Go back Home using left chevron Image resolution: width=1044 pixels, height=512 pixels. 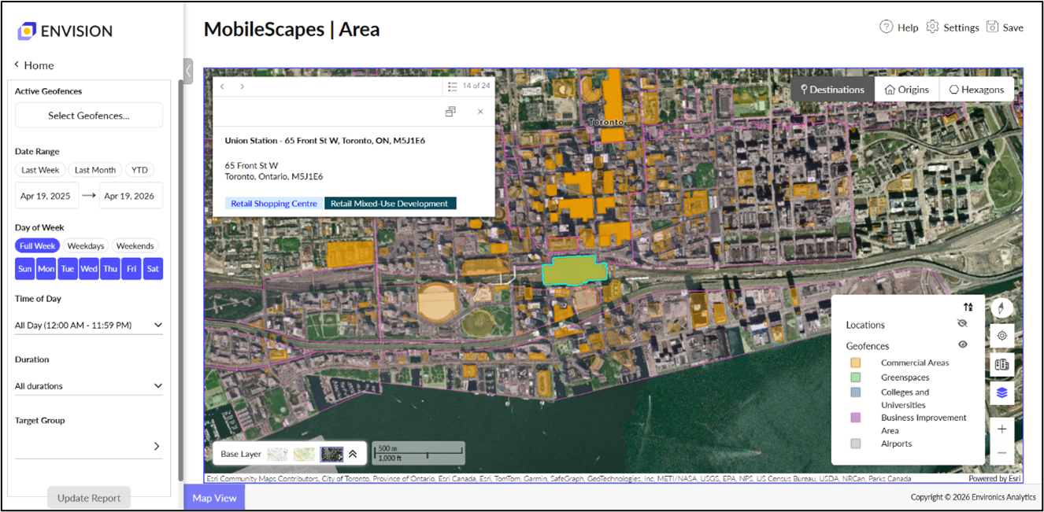click(x=17, y=65)
